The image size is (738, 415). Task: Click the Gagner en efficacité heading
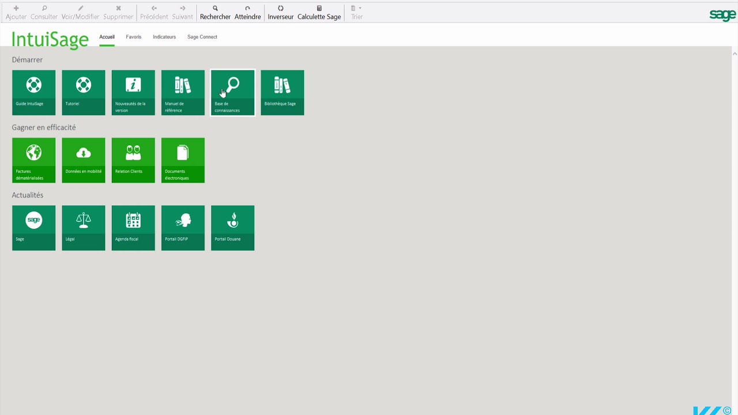click(44, 127)
